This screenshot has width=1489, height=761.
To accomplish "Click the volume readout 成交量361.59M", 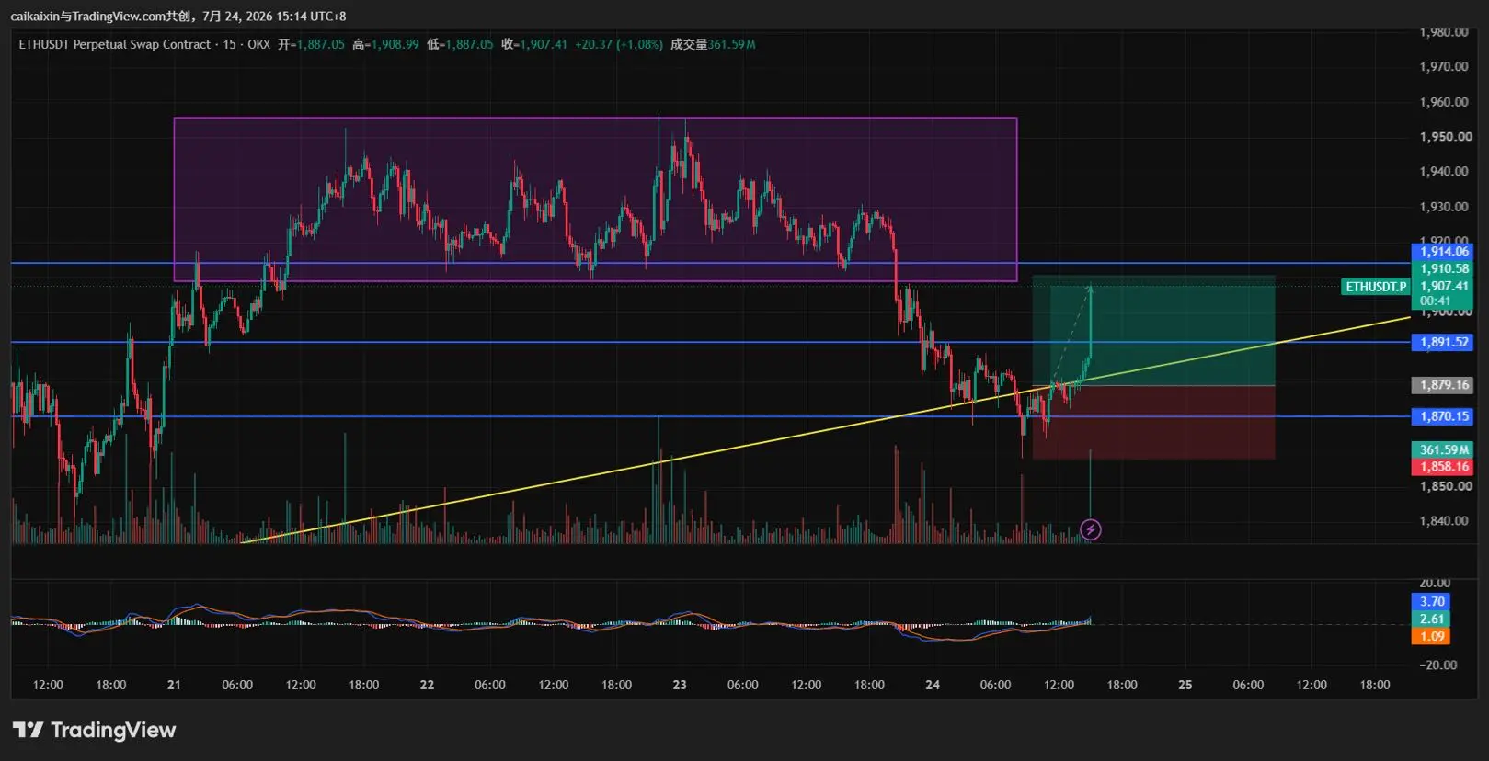I will 713,44.
